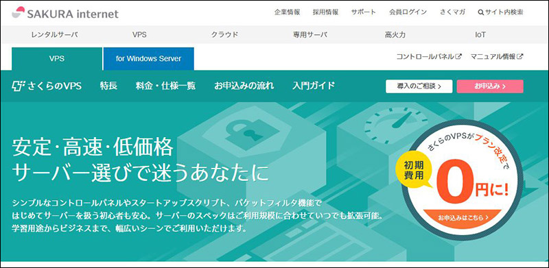This screenshot has width=549, height=268.
Task: Switch to the for Windows Server tab
Action: tap(148, 59)
